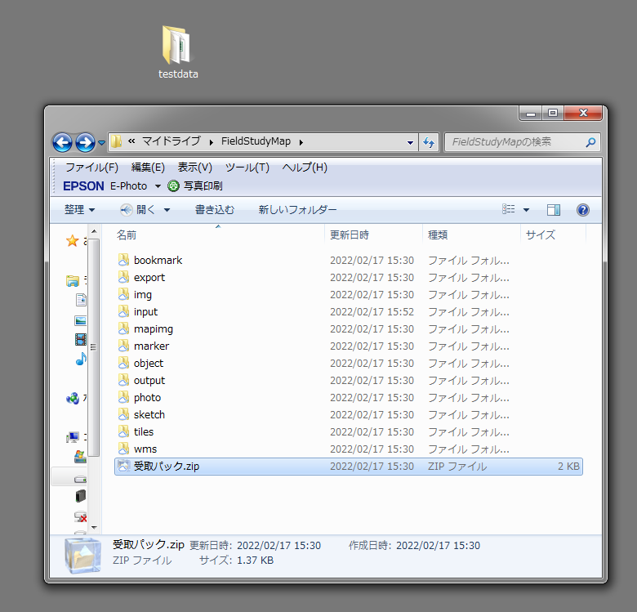Click the navigation pane scroll down arrow

94,528
